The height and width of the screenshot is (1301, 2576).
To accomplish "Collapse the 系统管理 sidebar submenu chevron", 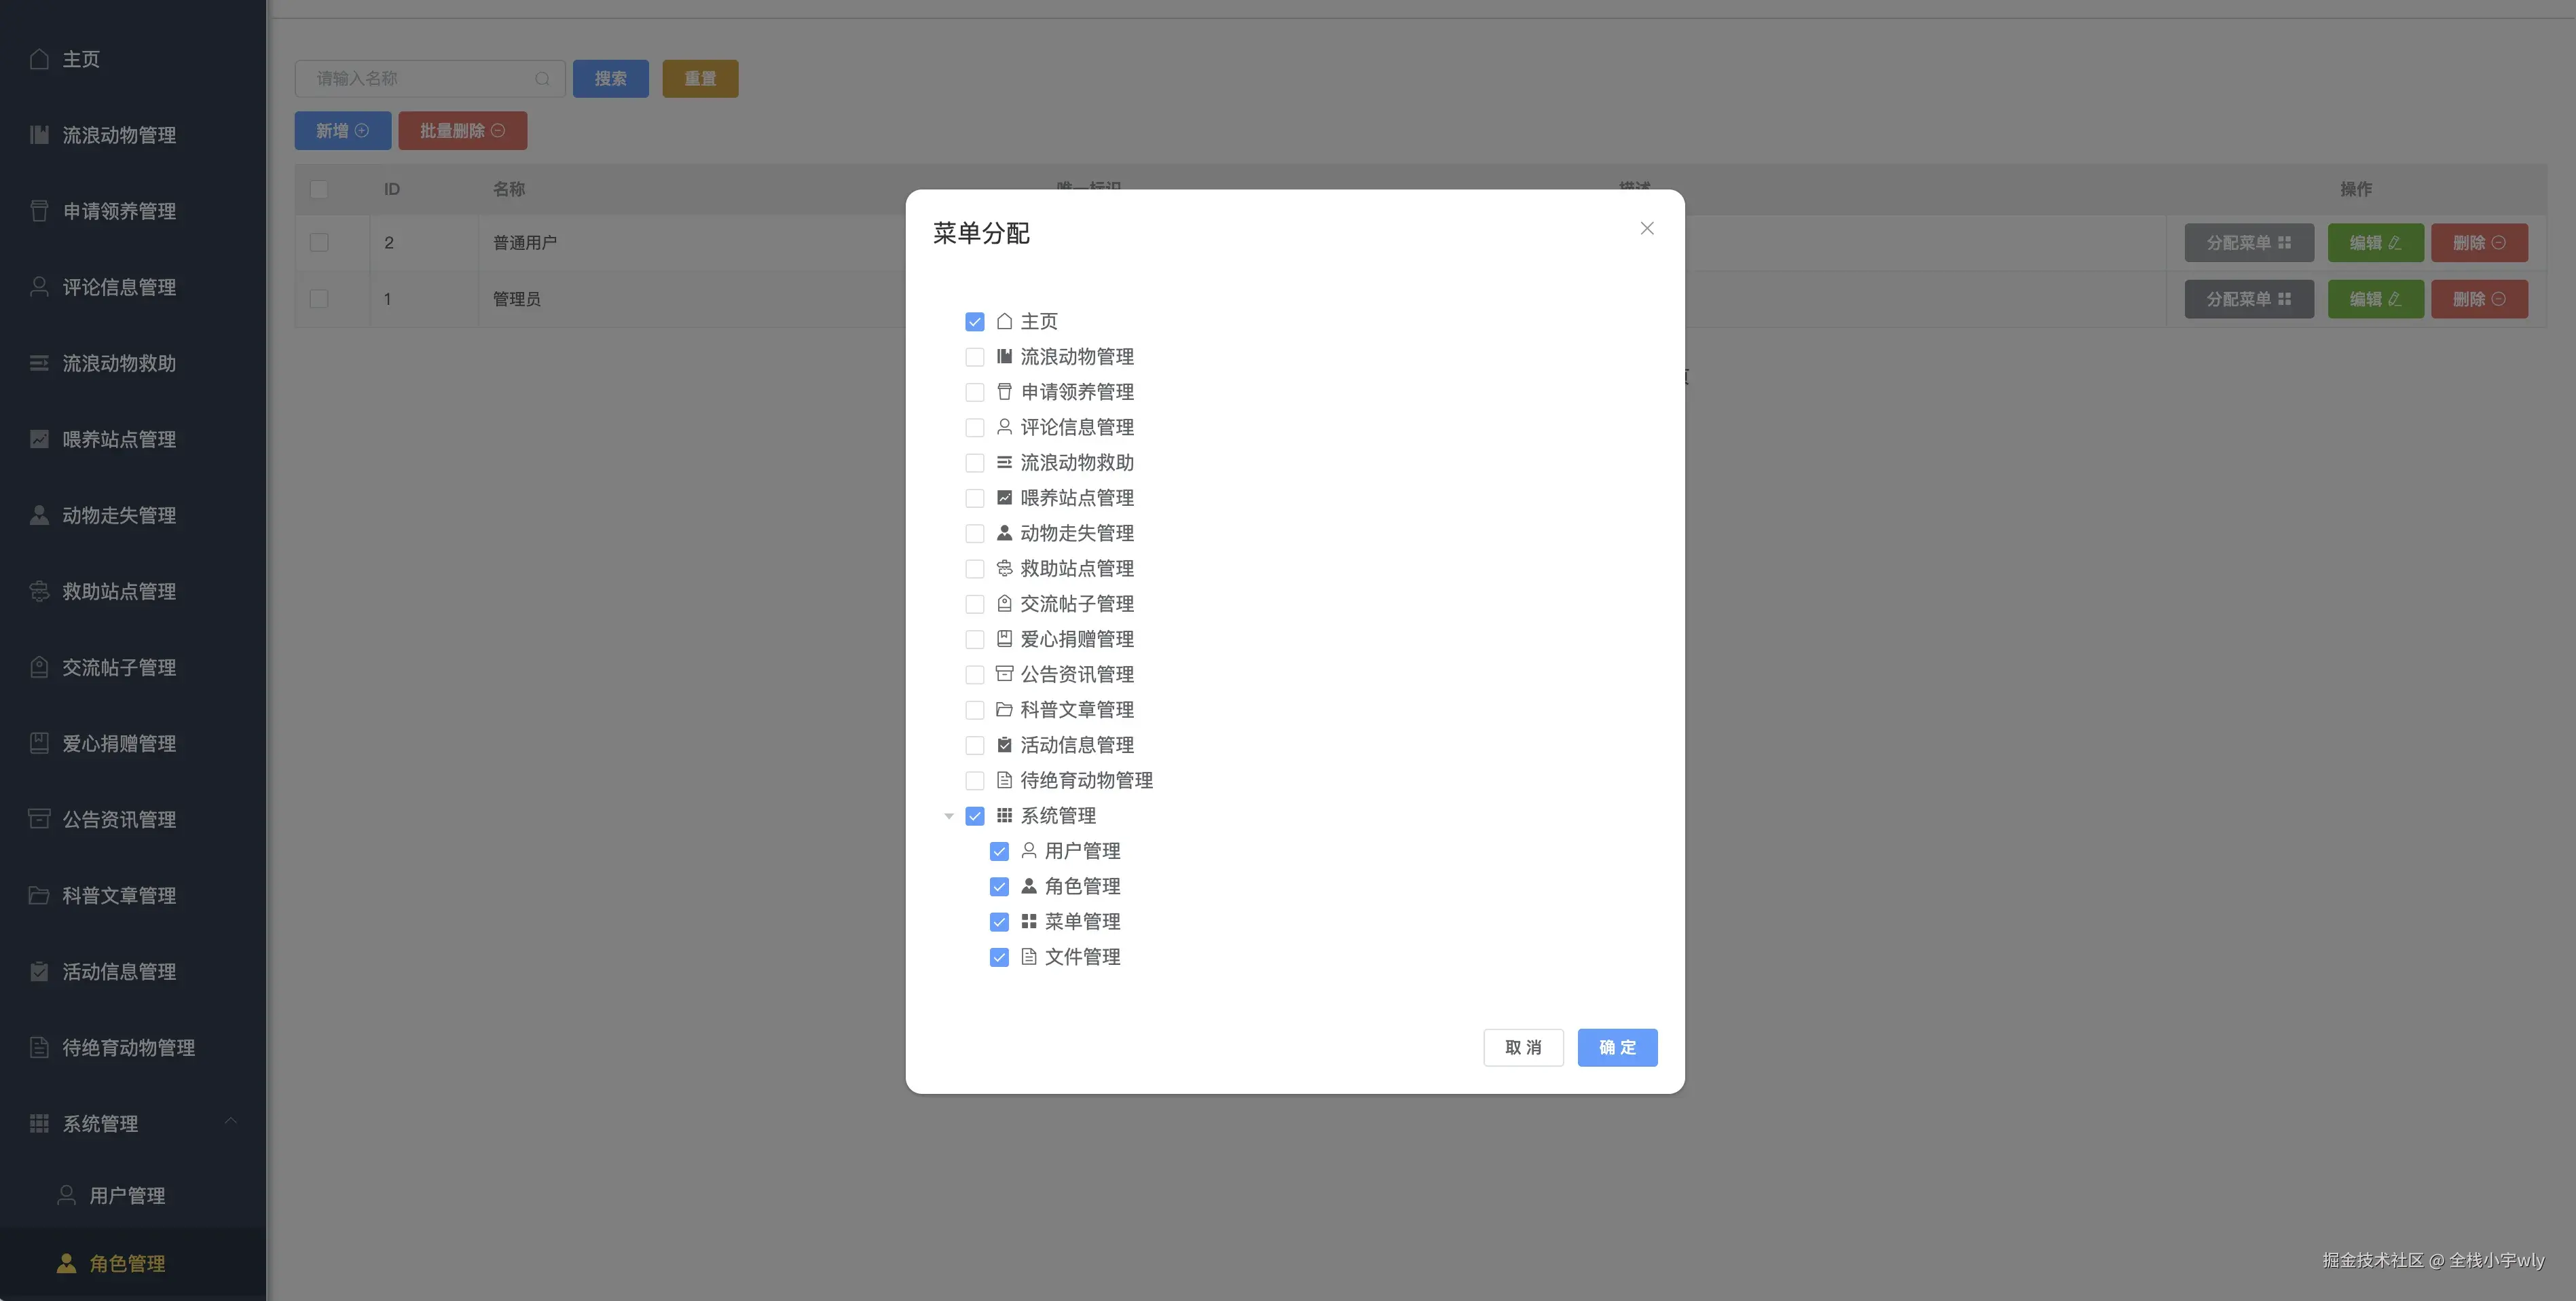I will (x=231, y=1122).
